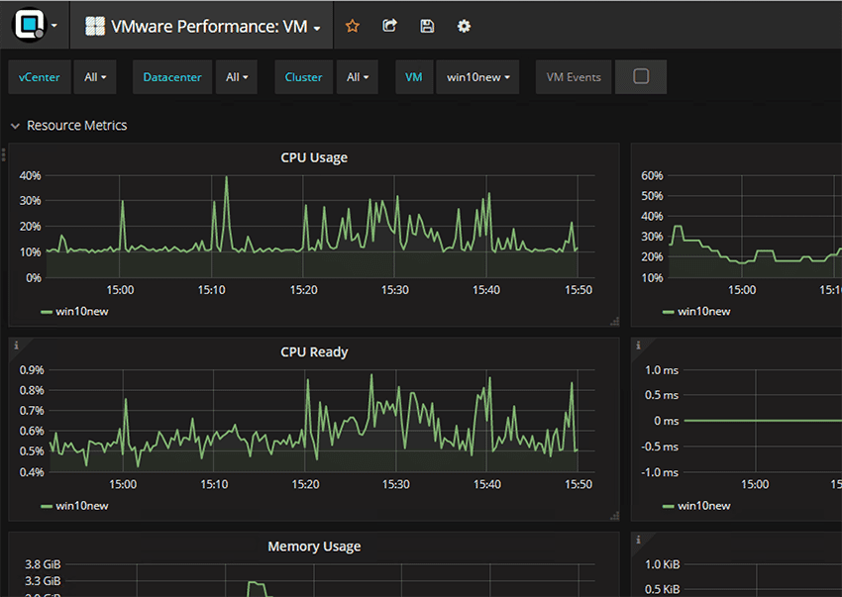The height and width of the screenshot is (597, 842).
Task: Click the Datacenter variable label
Action: [172, 77]
